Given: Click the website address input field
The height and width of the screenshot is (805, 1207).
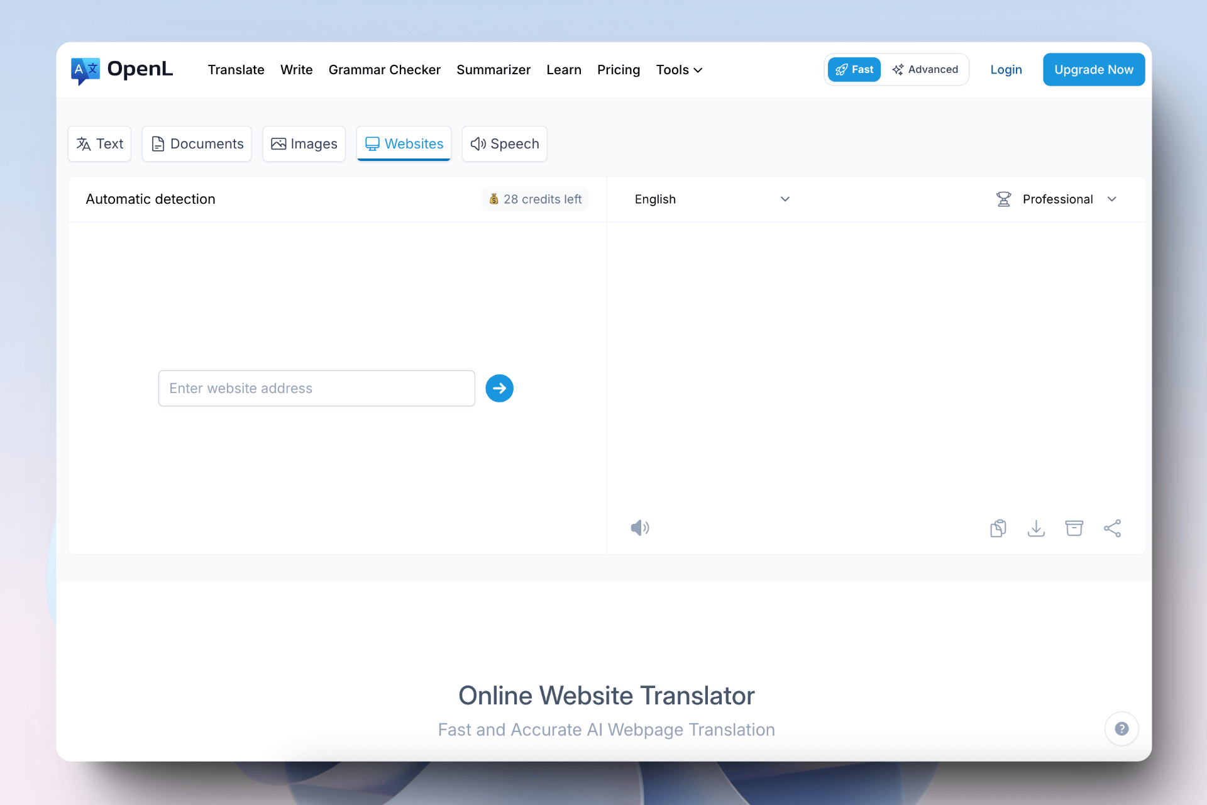Looking at the screenshot, I should coord(316,388).
